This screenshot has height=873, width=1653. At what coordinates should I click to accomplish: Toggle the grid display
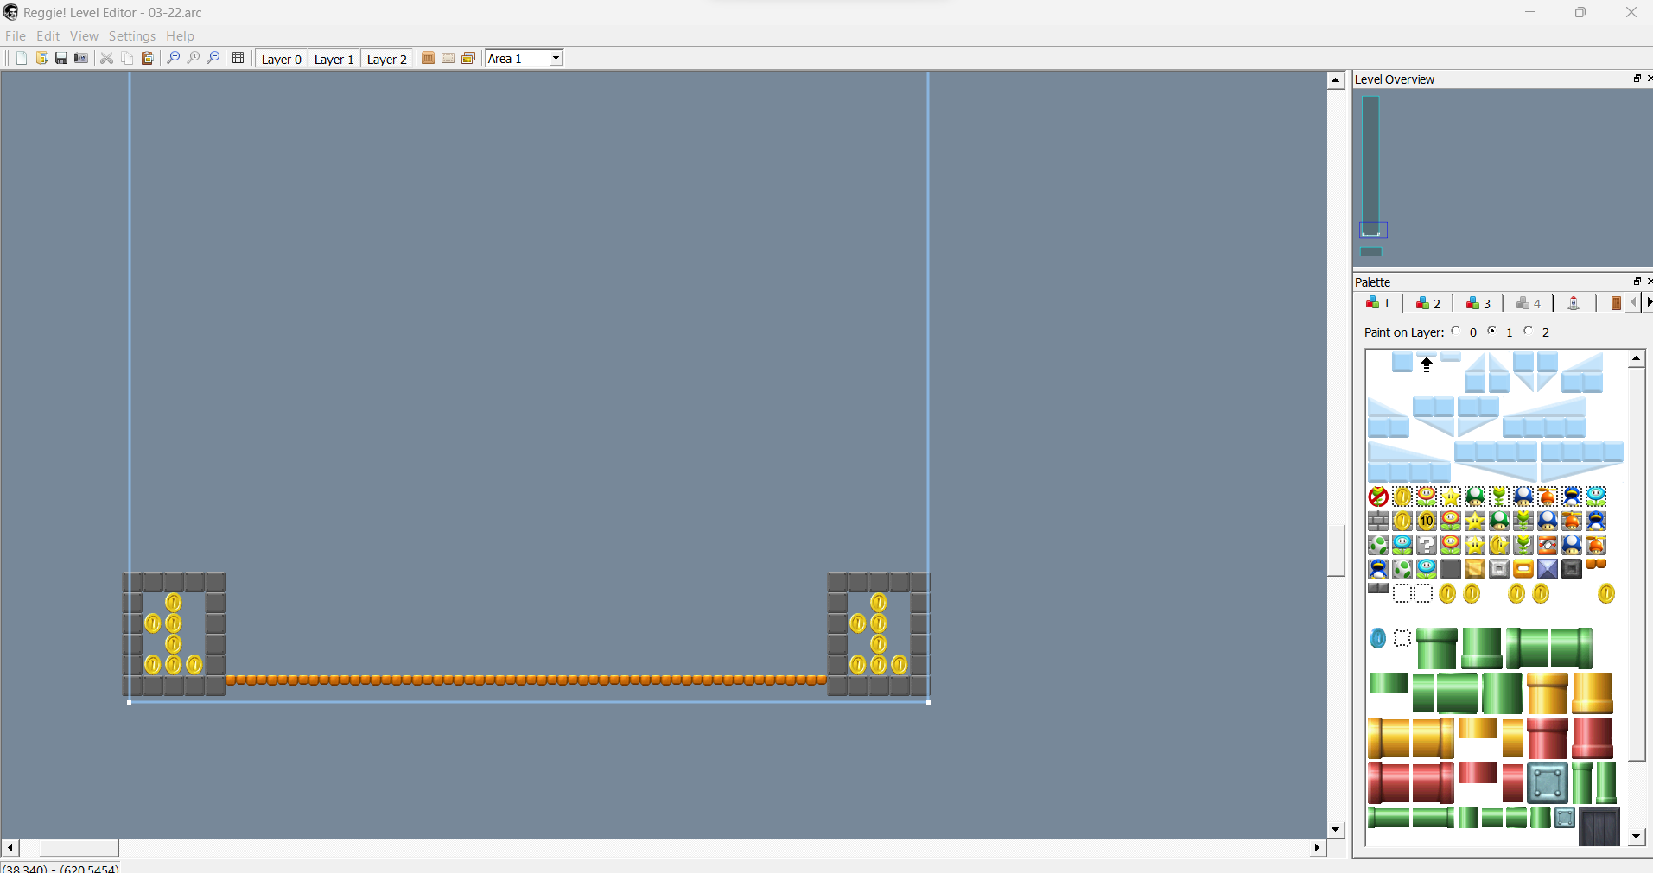[238, 58]
